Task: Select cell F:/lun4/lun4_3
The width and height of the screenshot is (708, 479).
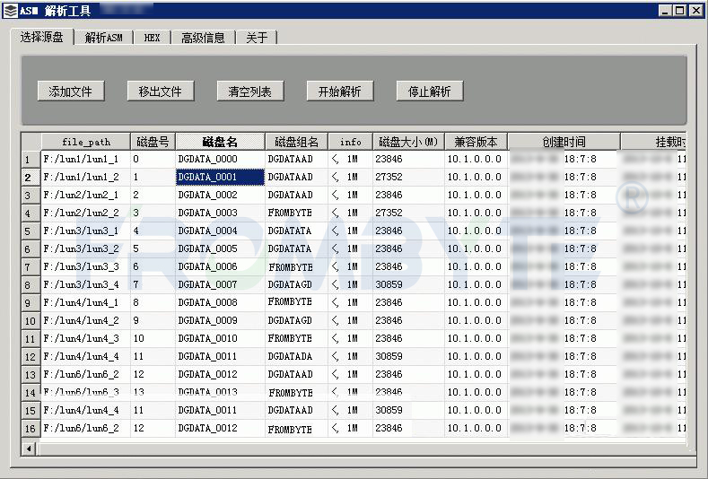Action: click(x=86, y=338)
